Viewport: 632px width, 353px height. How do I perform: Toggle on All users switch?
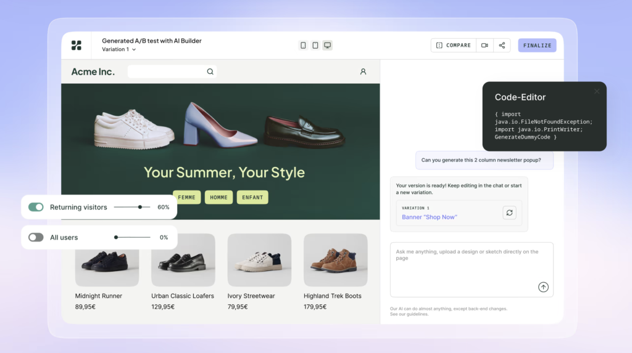point(36,237)
